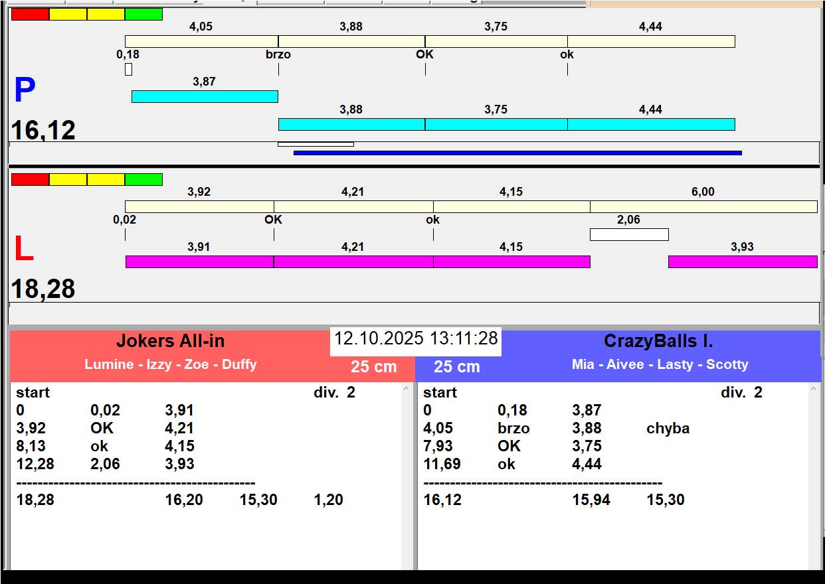Click the CrazyBalls I. team header
Viewport: 825px width, 584px height.
tap(658, 341)
